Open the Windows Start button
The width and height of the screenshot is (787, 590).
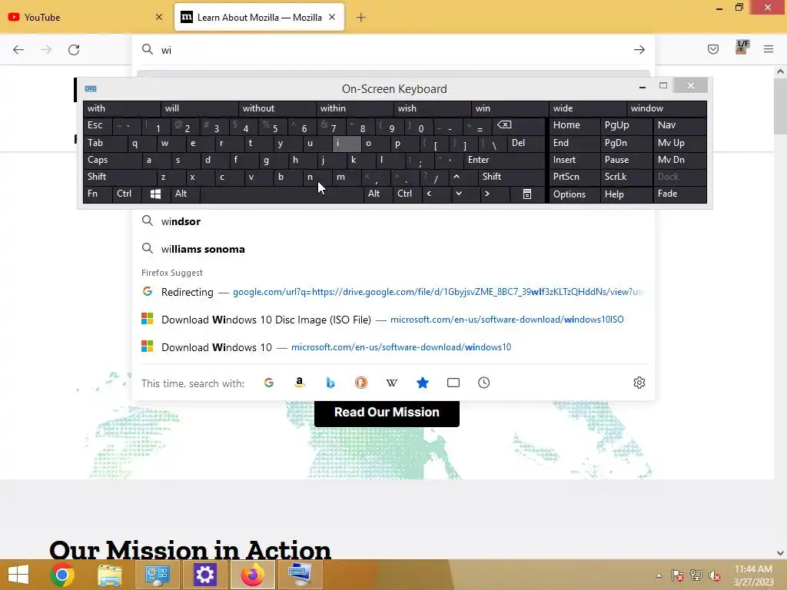pos(18,575)
